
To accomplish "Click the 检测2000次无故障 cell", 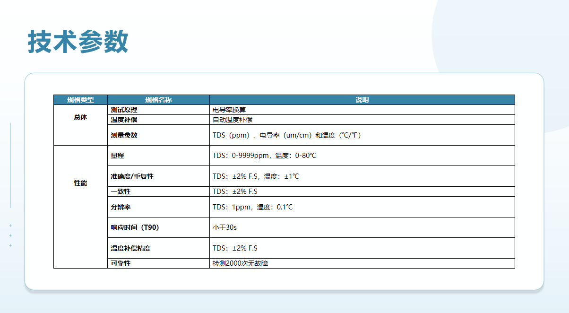I will [x=362, y=263].
